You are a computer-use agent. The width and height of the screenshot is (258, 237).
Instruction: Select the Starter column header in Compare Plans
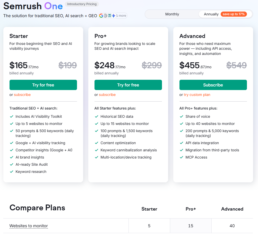(x=149, y=209)
